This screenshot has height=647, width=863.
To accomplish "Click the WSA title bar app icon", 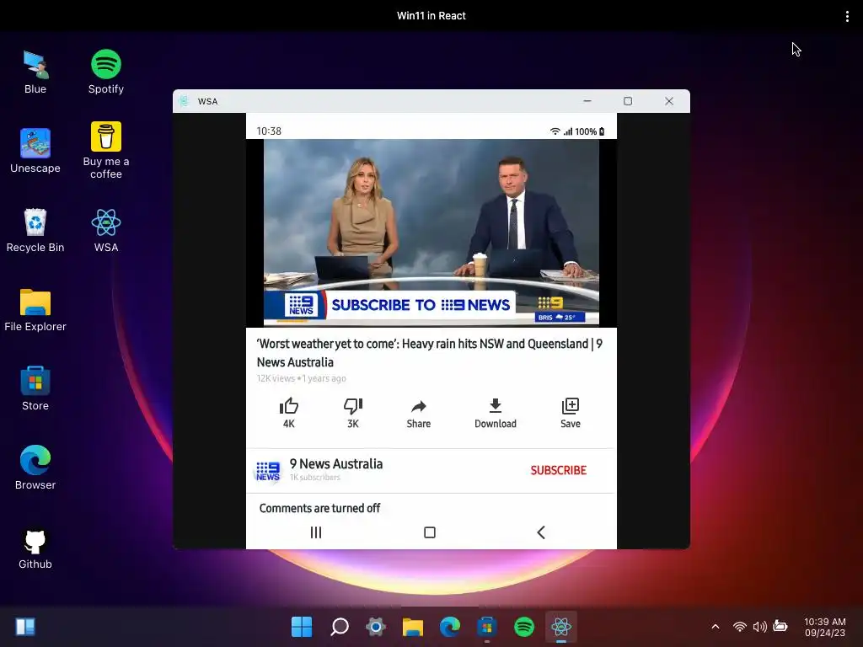I will pos(185,101).
